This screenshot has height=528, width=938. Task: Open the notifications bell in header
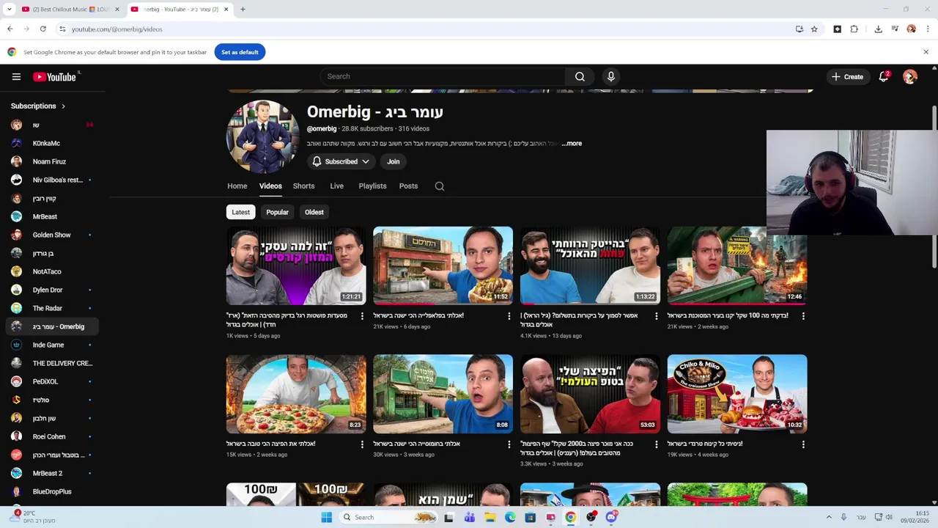point(884,76)
